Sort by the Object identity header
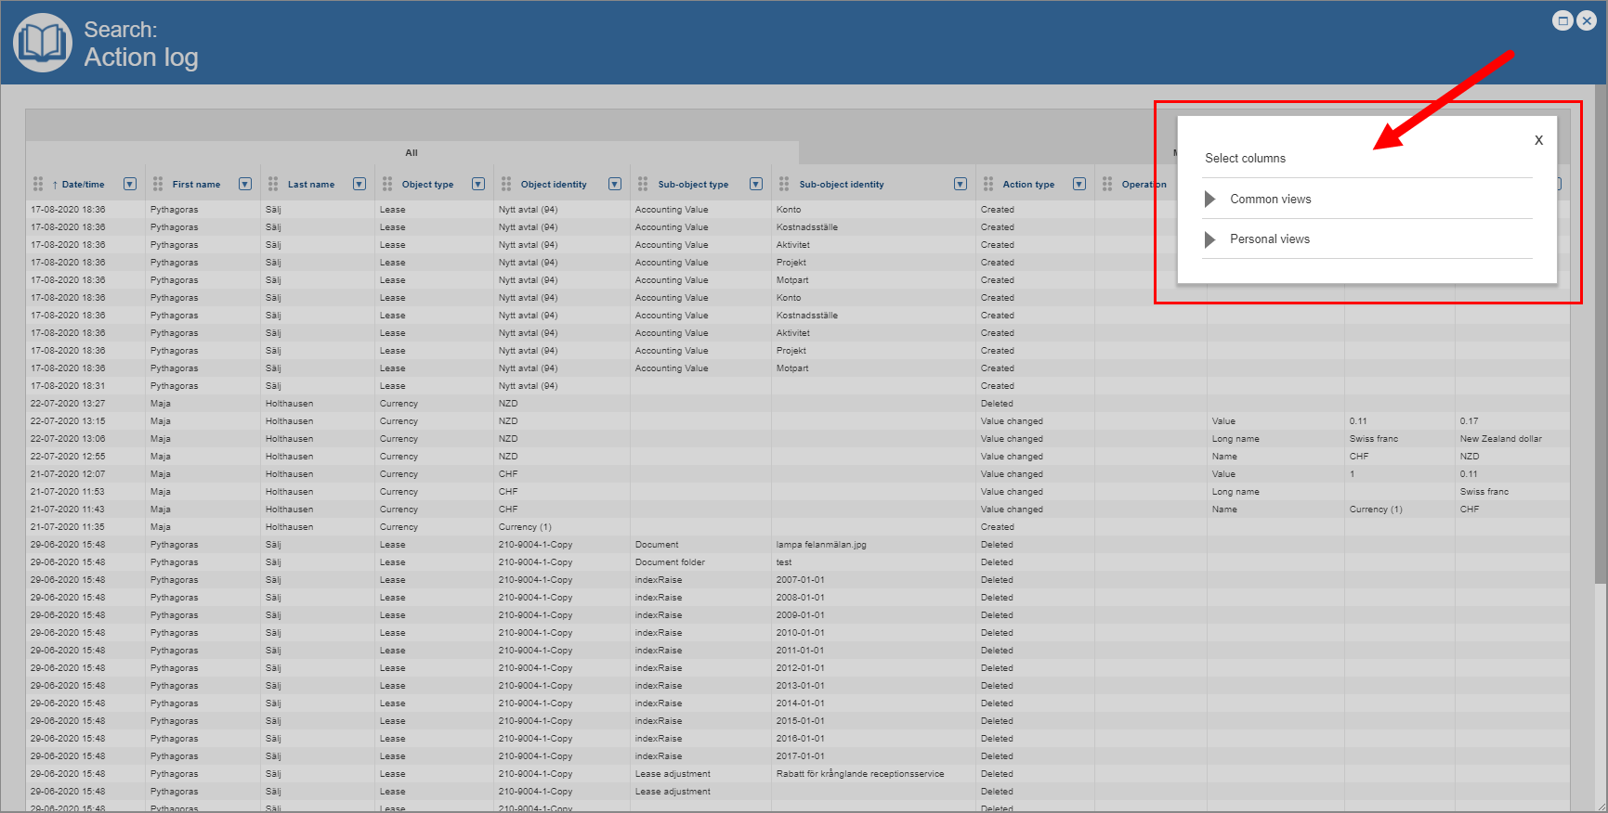Viewport: 1608px width, 813px height. [x=554, y=185]
